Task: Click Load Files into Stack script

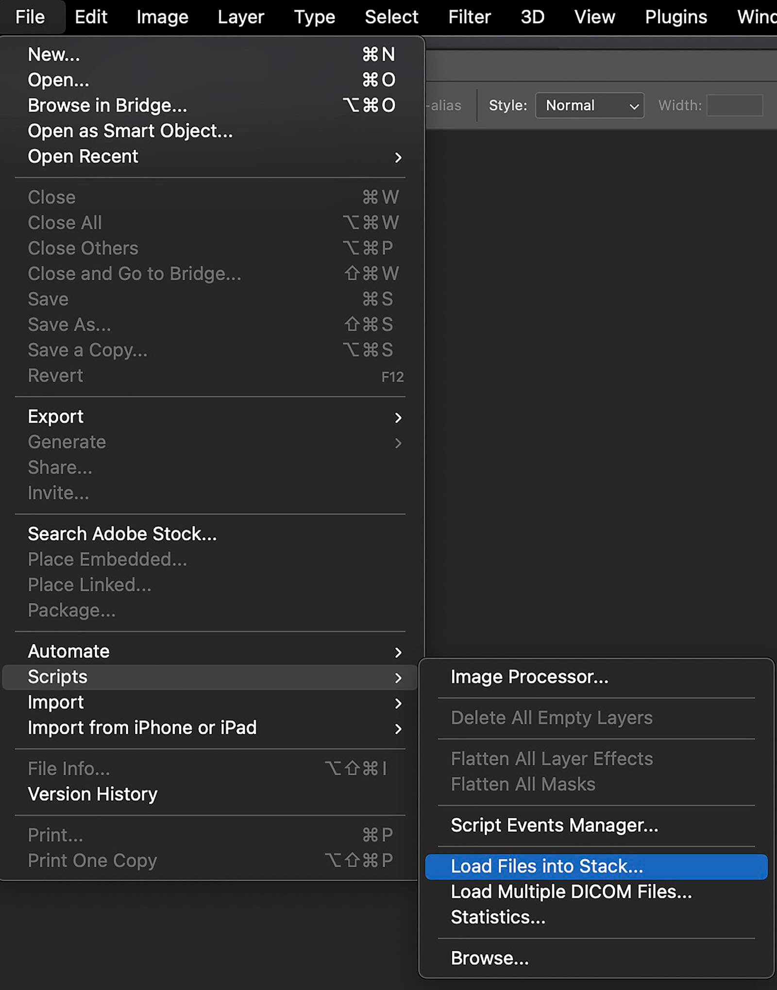Action: pos(546,866)
